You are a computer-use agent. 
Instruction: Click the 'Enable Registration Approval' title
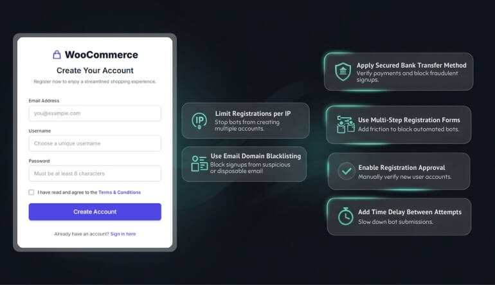coord(402,168)
